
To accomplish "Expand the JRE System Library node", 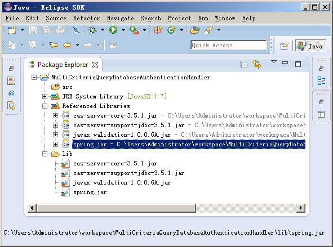I will [x=45, y=96].
